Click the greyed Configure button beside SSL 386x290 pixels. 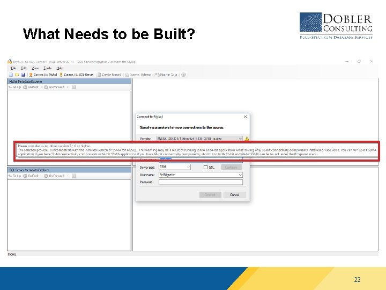point(232,167)
